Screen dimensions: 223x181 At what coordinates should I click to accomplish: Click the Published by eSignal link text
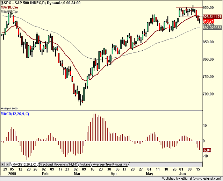click(x=191, y=179)
